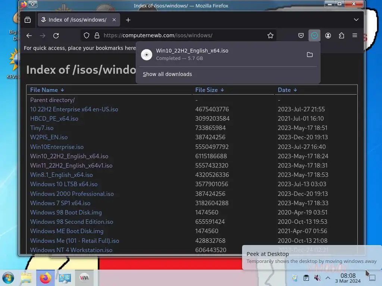Image resolution: width=382 pixels, height=286 pixels.
Task: Sort by Date column header
Action: pos(287,90)
